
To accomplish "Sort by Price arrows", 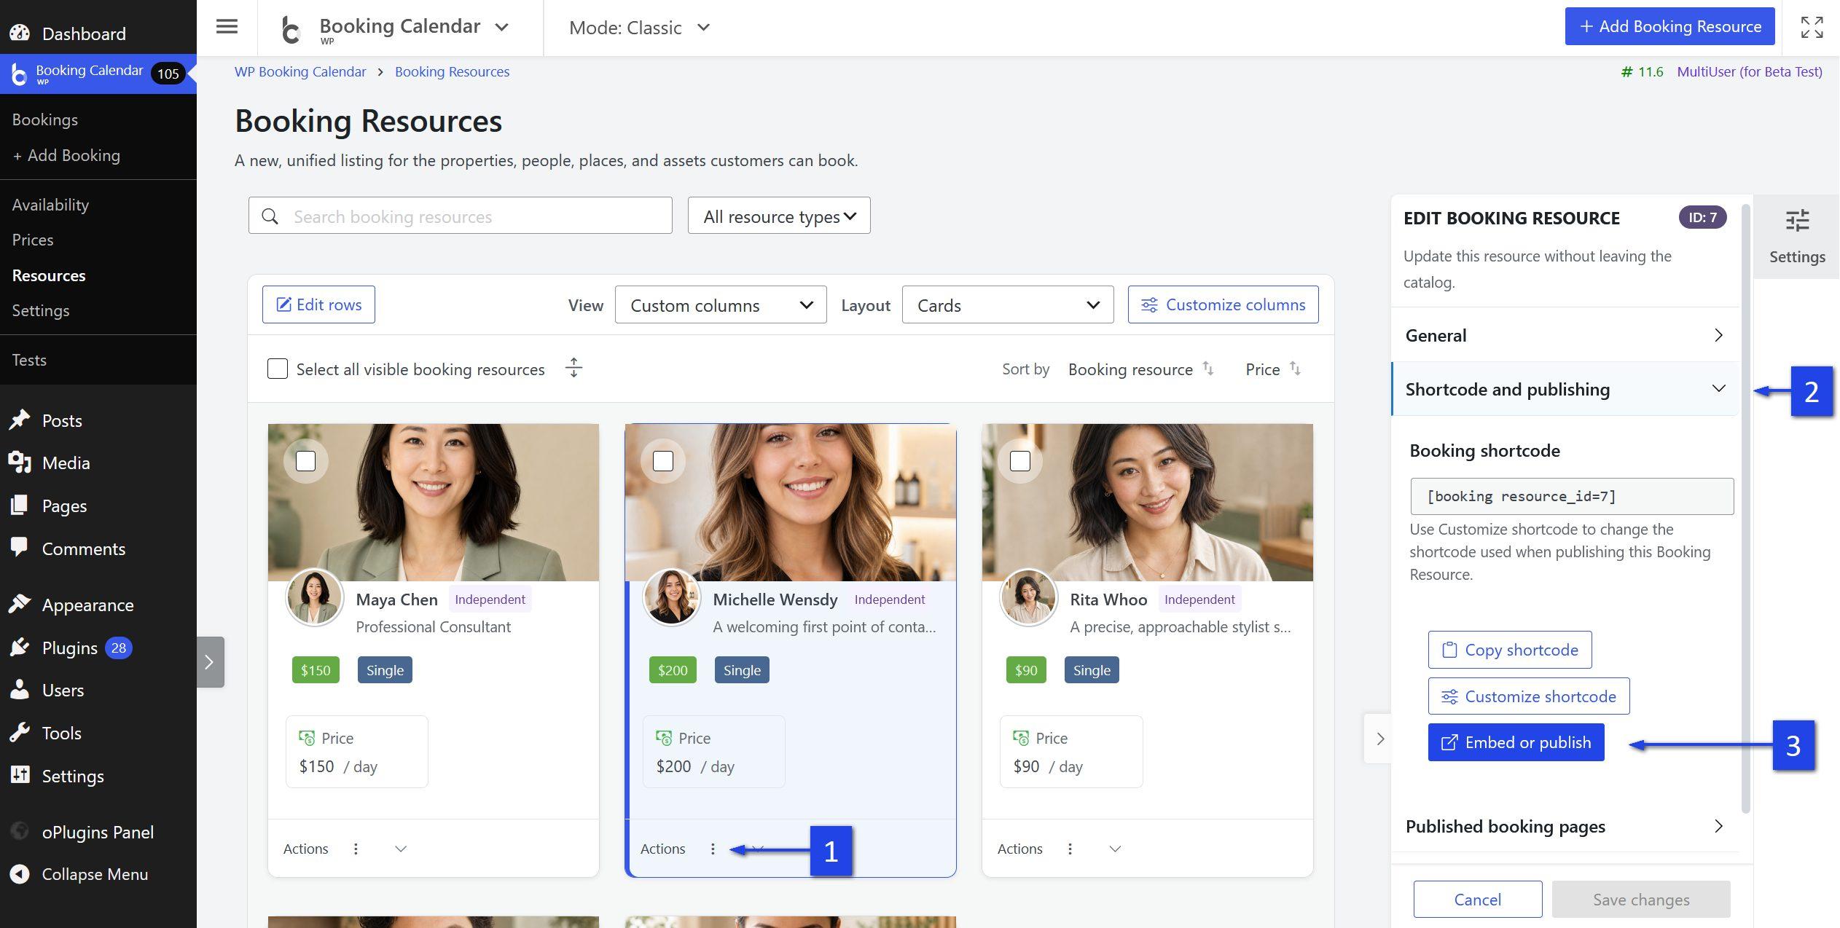I will tap(1295, 369).
